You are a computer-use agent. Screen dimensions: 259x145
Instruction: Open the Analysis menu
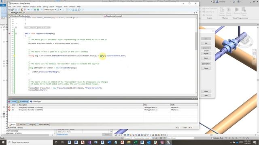(59, 7)
